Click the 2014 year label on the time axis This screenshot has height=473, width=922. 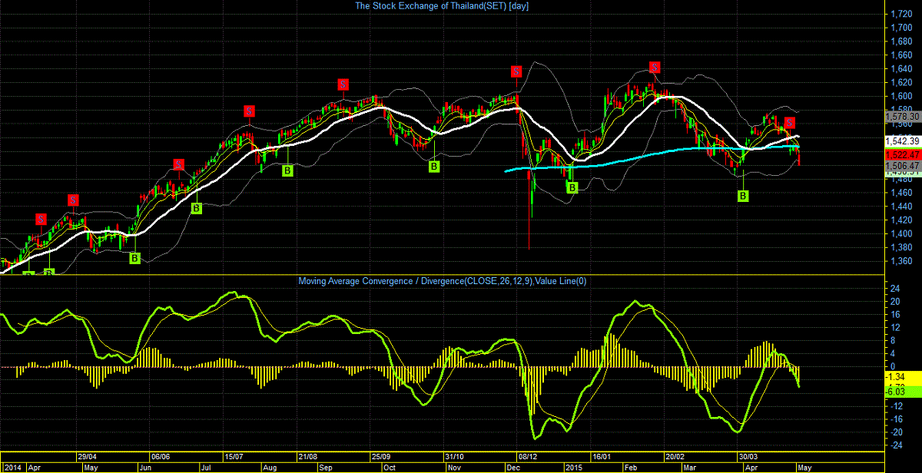coord(14,467)
